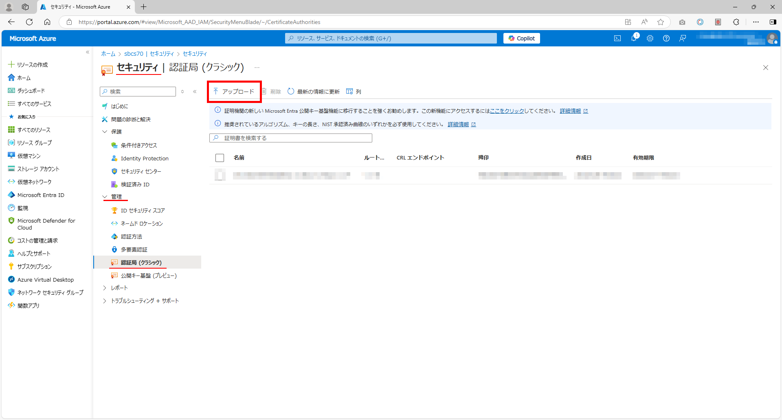782x420 pixels.
Task: Open すべてのサービス in sidebar
Action: (34, 104)
